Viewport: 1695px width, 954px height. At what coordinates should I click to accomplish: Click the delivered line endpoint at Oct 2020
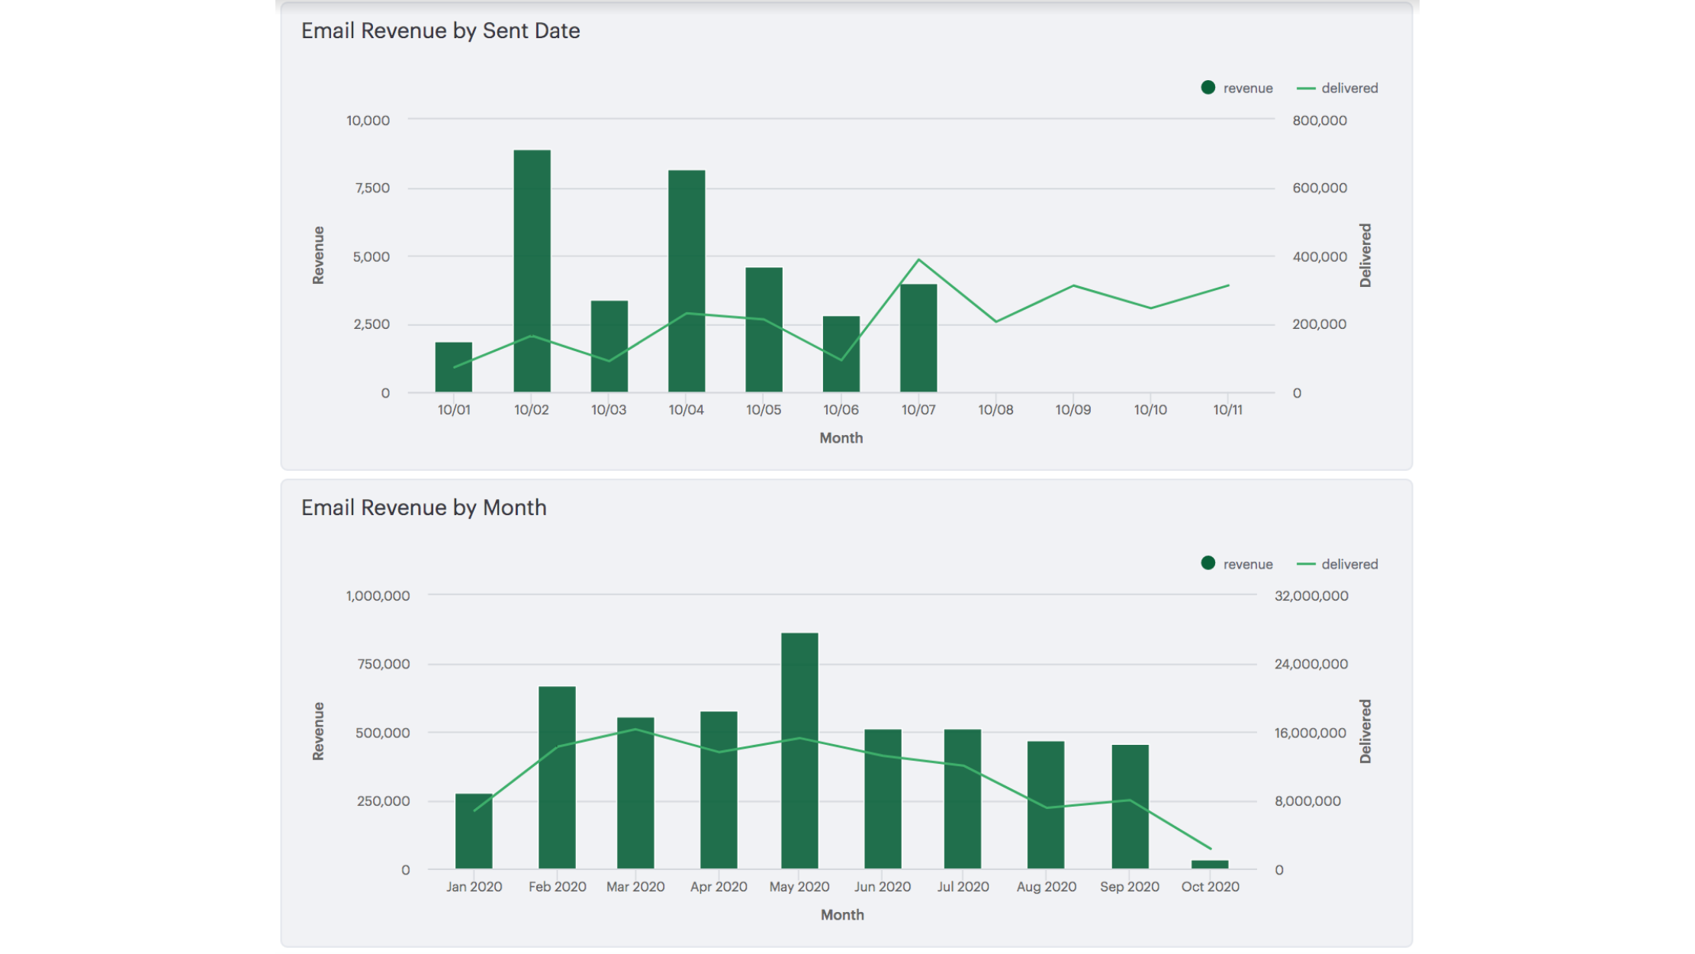click(1210, 847)
